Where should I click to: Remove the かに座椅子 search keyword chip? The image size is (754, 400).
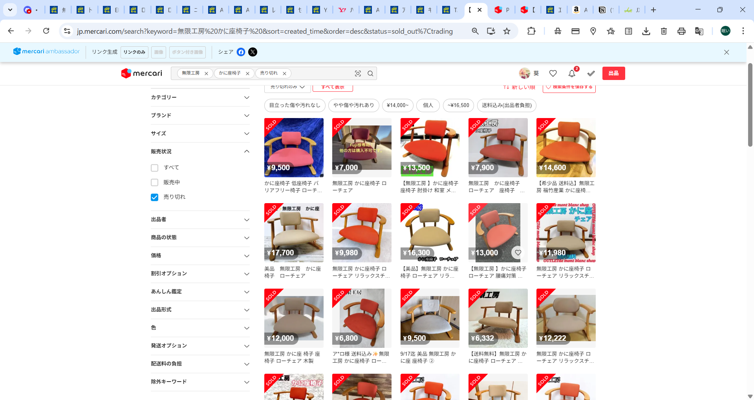click(247, 73)
